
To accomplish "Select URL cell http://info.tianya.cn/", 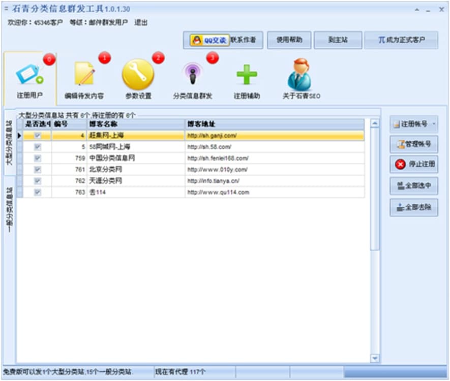I will (275, 181).
